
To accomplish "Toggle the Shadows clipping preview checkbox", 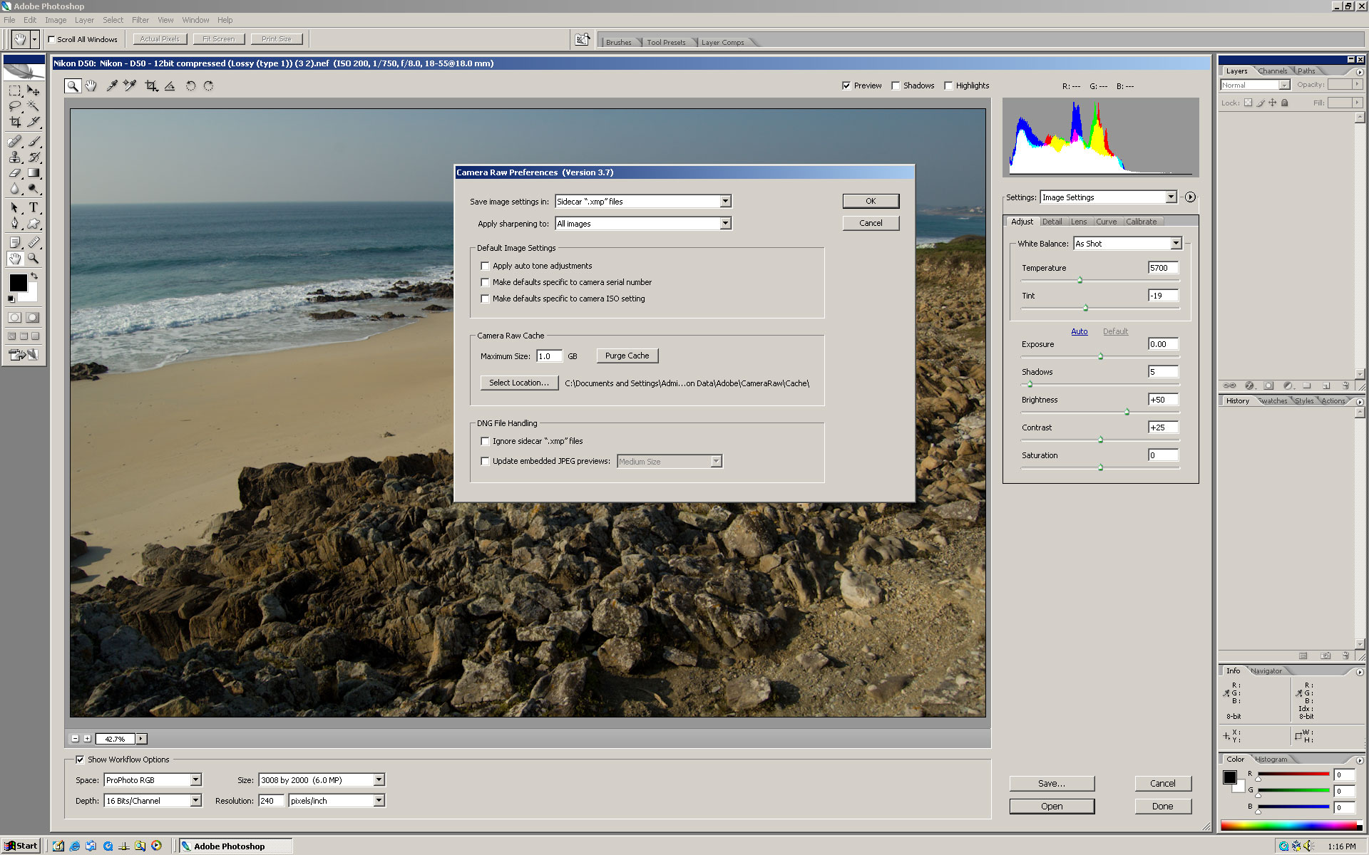I will [x=896, y=85].
